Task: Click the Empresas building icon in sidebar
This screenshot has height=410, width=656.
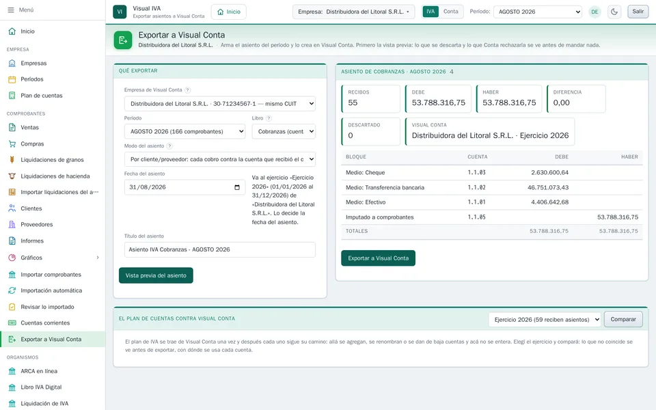Action: click(x=12, y=63)
